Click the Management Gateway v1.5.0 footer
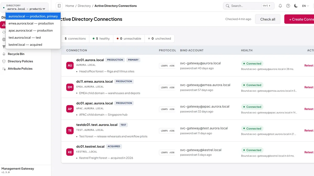The image size is (314, 176). [x=18, y=170]
